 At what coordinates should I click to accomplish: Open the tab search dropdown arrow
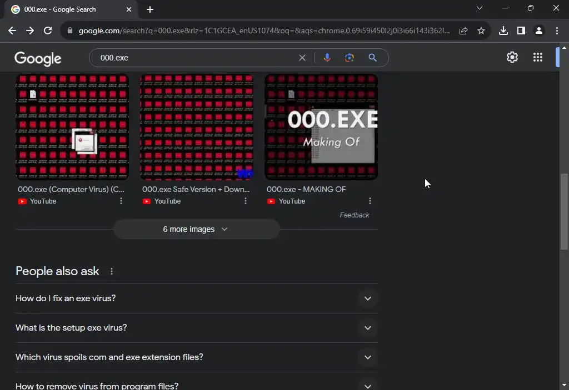[480, 8]
